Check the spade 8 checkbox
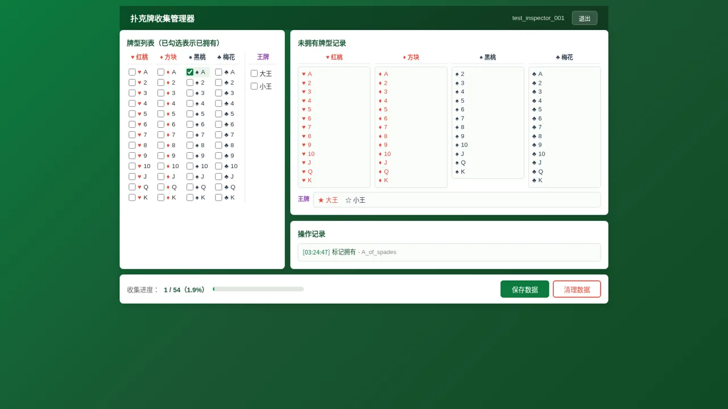This screenshot has height=409, width=728. coord(190,145)
